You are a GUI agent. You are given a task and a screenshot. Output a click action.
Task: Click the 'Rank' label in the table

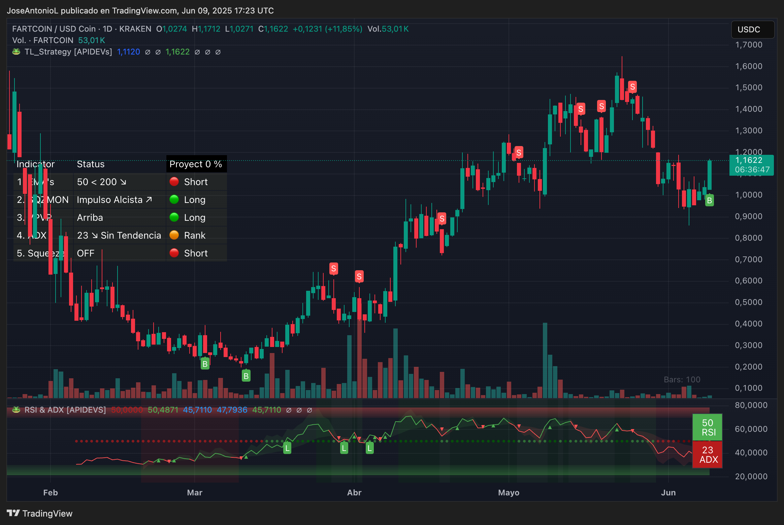195,235
